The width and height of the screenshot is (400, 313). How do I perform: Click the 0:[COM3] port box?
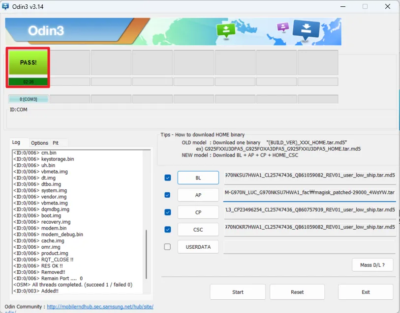[29, 99]
